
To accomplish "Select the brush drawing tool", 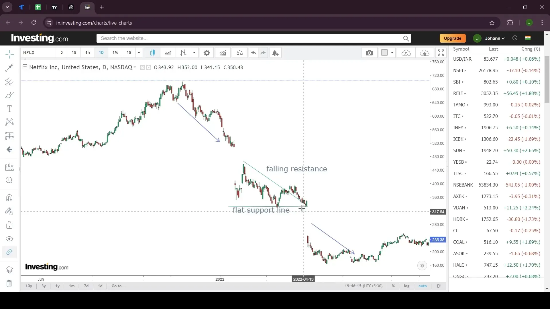I will [x=9, y=95].
